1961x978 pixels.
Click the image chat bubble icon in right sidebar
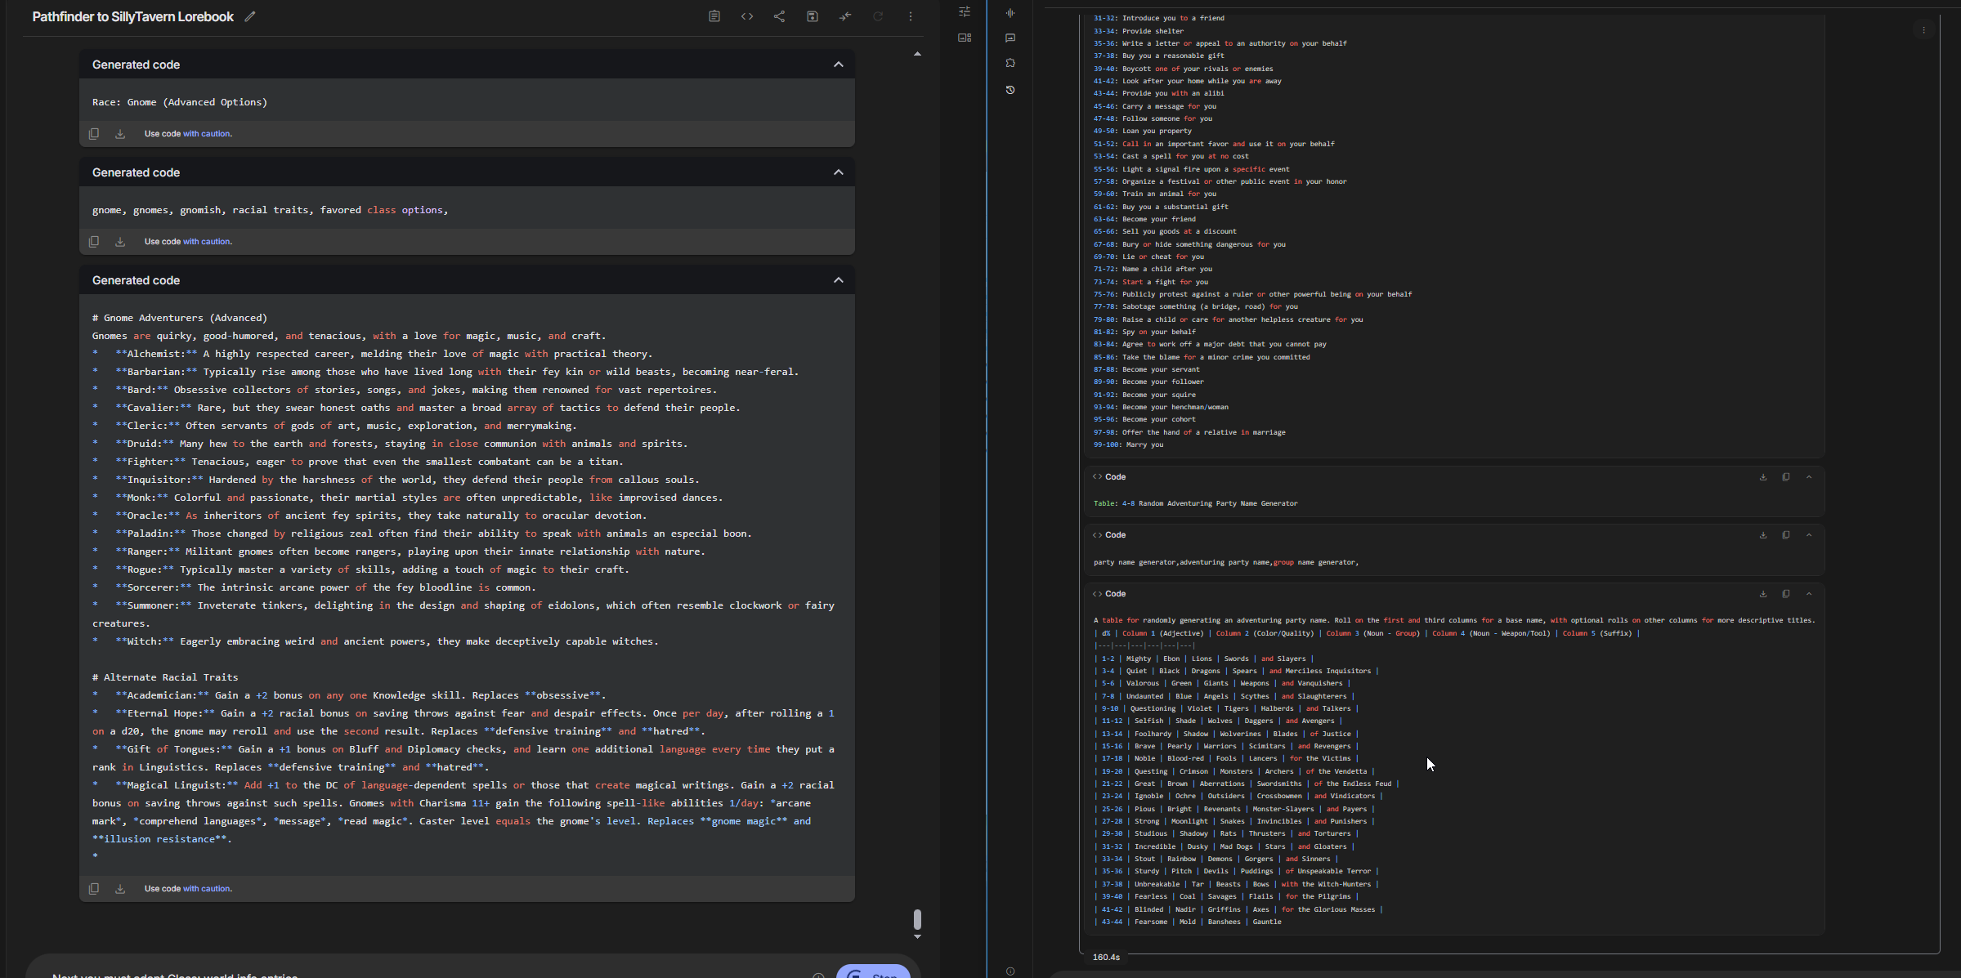(1010, 38)
